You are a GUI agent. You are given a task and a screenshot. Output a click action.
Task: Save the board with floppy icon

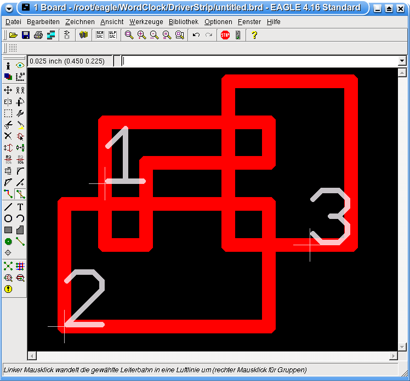coord(26,34)
